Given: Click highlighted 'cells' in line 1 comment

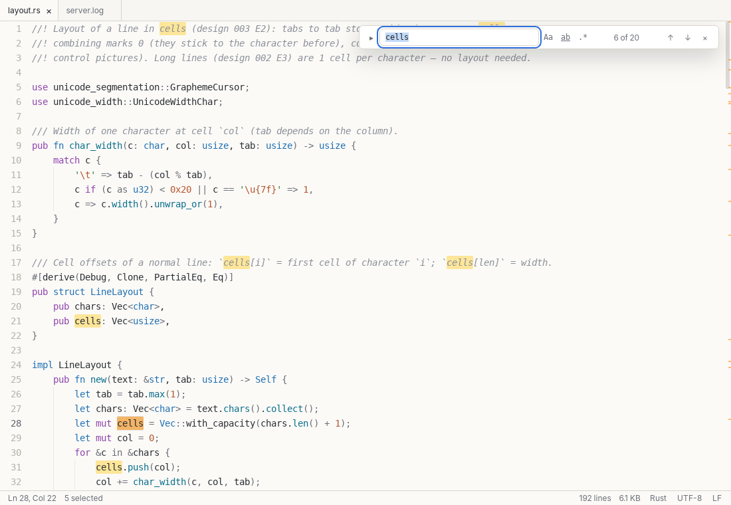Looking at the screenshot, I should coord(173,29).
